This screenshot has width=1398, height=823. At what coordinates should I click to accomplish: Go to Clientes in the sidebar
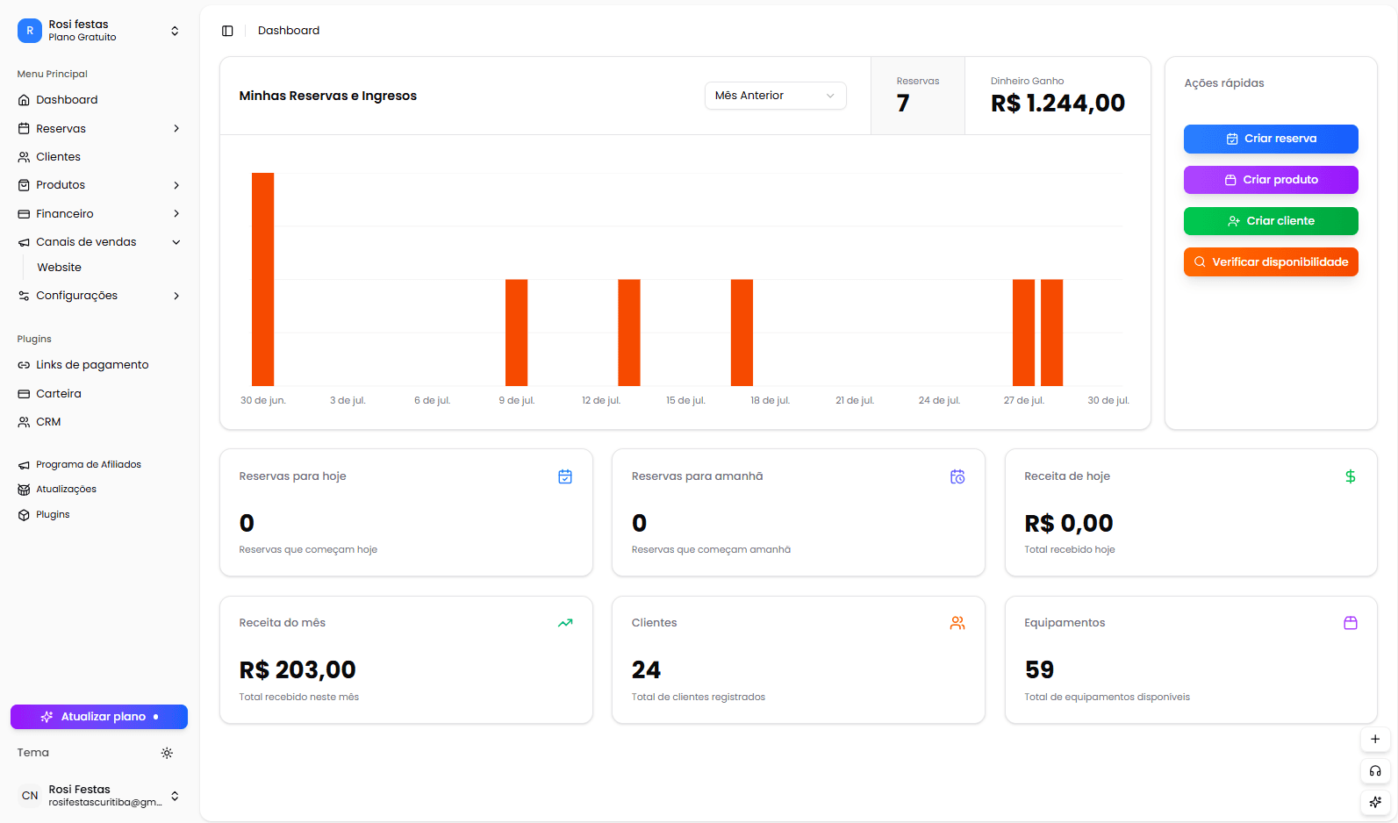pyautogui.click(x=58, y=157)
